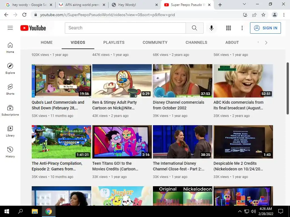The image size is (290, 217).
Task: Play the Disney Channel 37:53 thumbnail
Action: [x=183, y=81]
